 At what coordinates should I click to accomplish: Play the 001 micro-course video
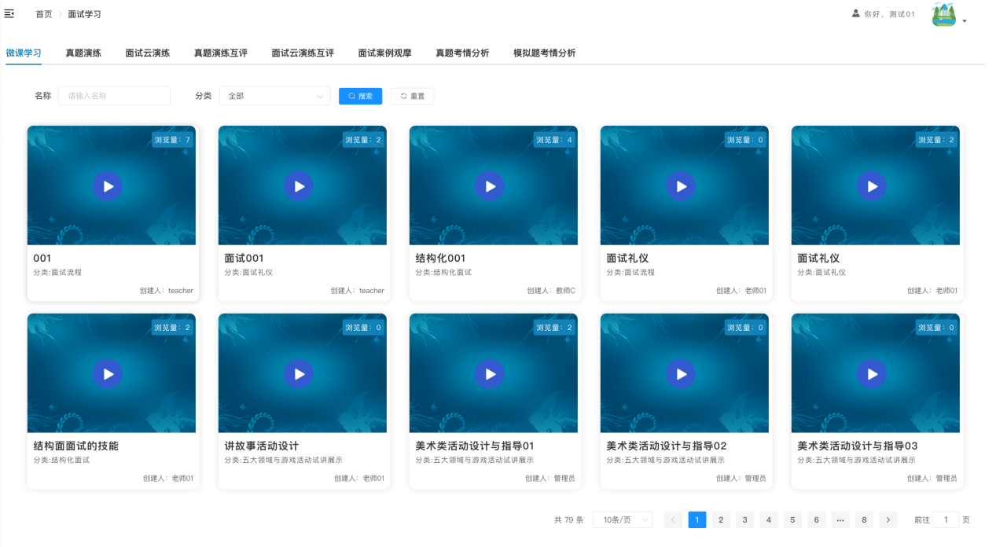click(108, 186)
